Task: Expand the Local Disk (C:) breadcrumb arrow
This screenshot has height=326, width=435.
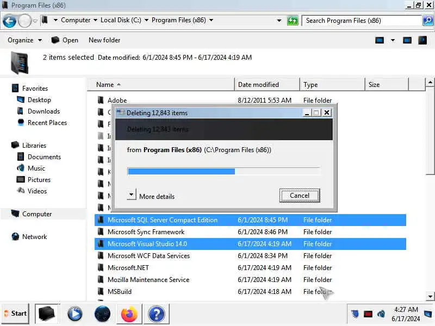Action: point(146,20)
